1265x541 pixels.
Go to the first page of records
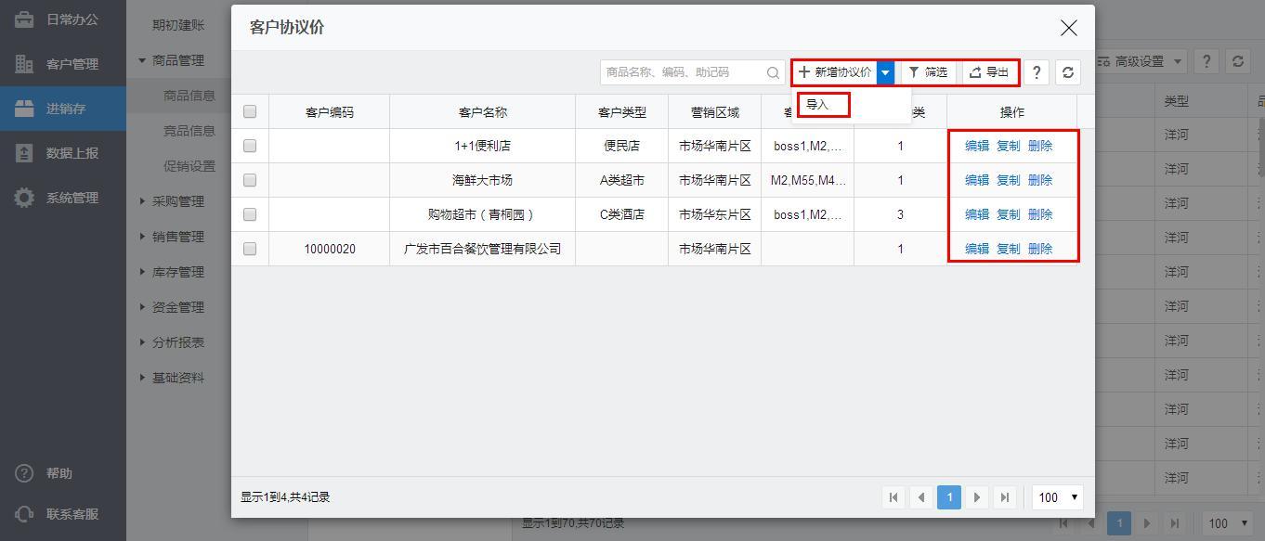pyautogui.click(x=893, y=497)
